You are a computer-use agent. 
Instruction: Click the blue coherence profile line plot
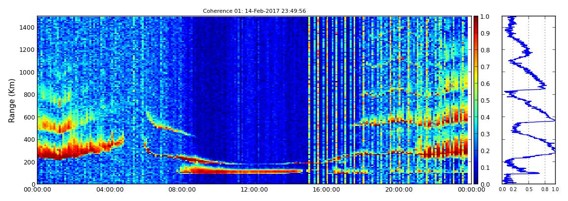tap(529, 100)
